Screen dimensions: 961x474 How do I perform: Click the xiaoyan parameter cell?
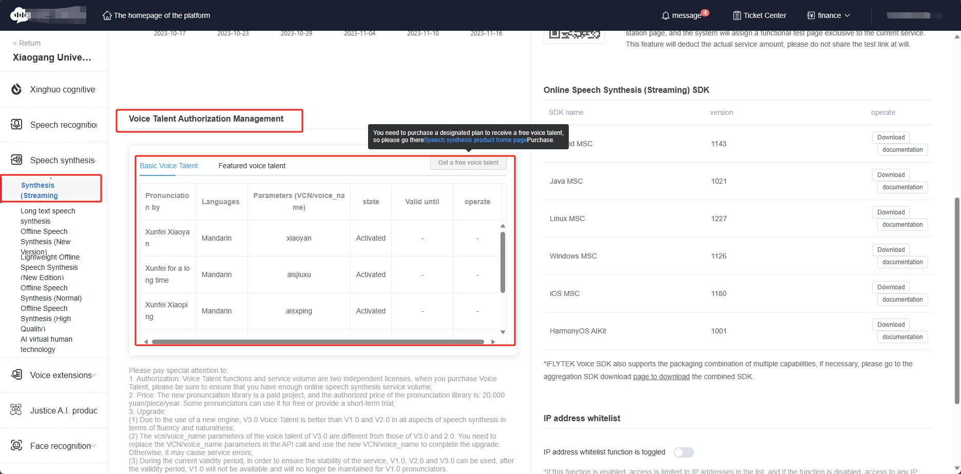click(299, 238)
